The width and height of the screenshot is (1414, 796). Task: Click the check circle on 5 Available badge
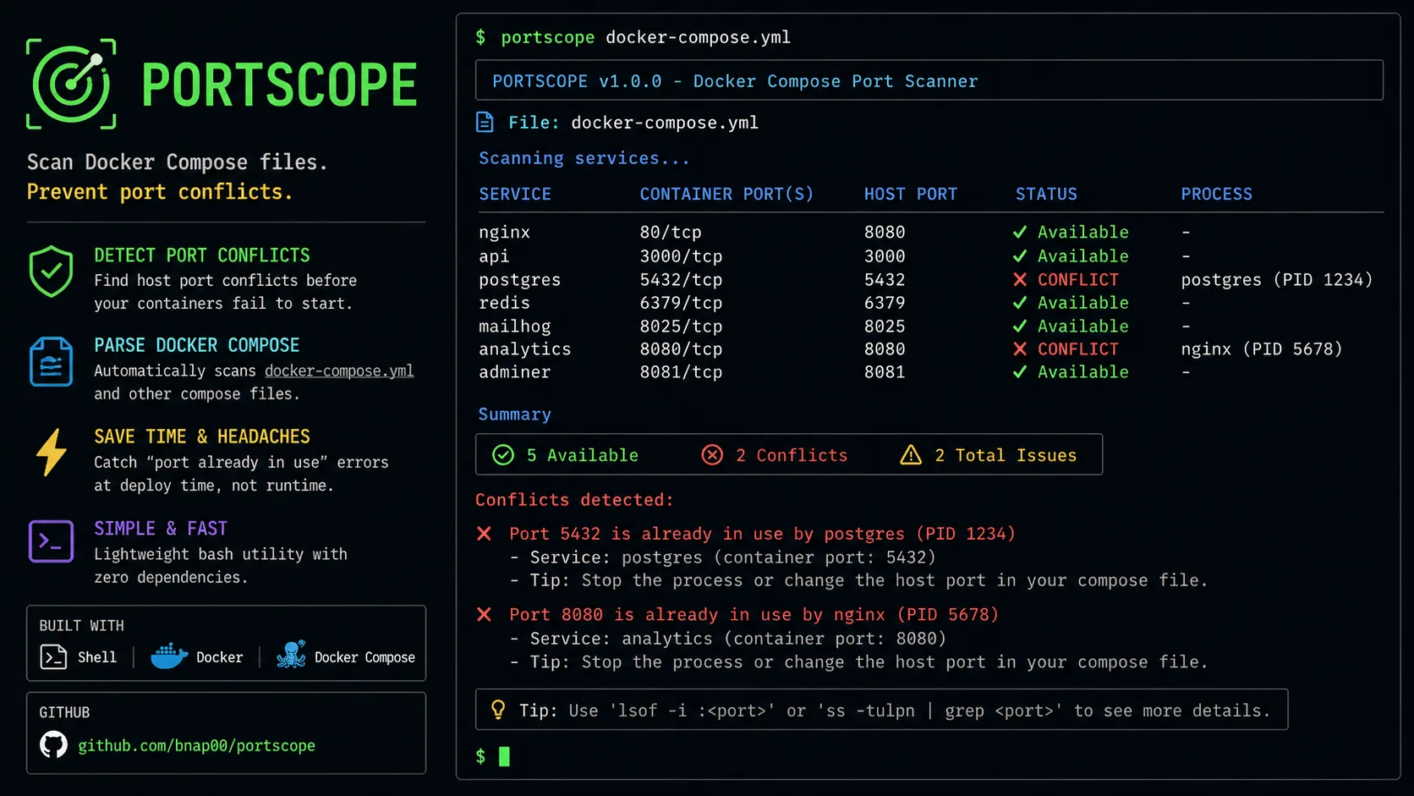coord(503,455)
